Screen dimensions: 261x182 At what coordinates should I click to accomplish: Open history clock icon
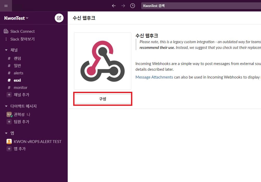tap(133, 6)
